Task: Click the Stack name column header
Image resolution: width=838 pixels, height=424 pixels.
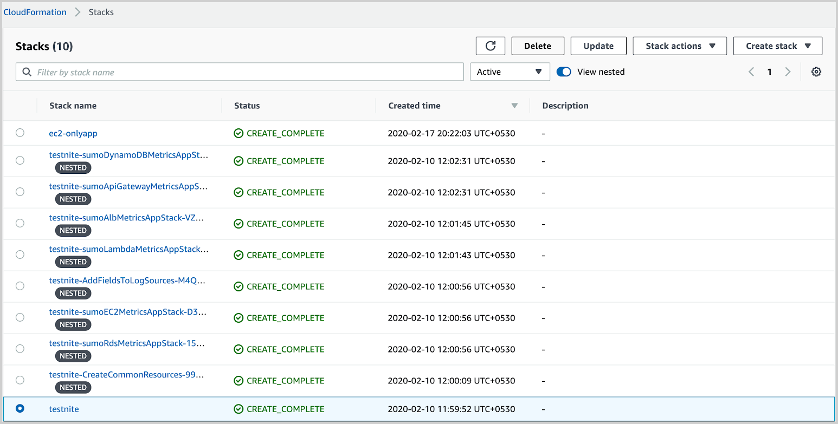Action: coord(73,106)
